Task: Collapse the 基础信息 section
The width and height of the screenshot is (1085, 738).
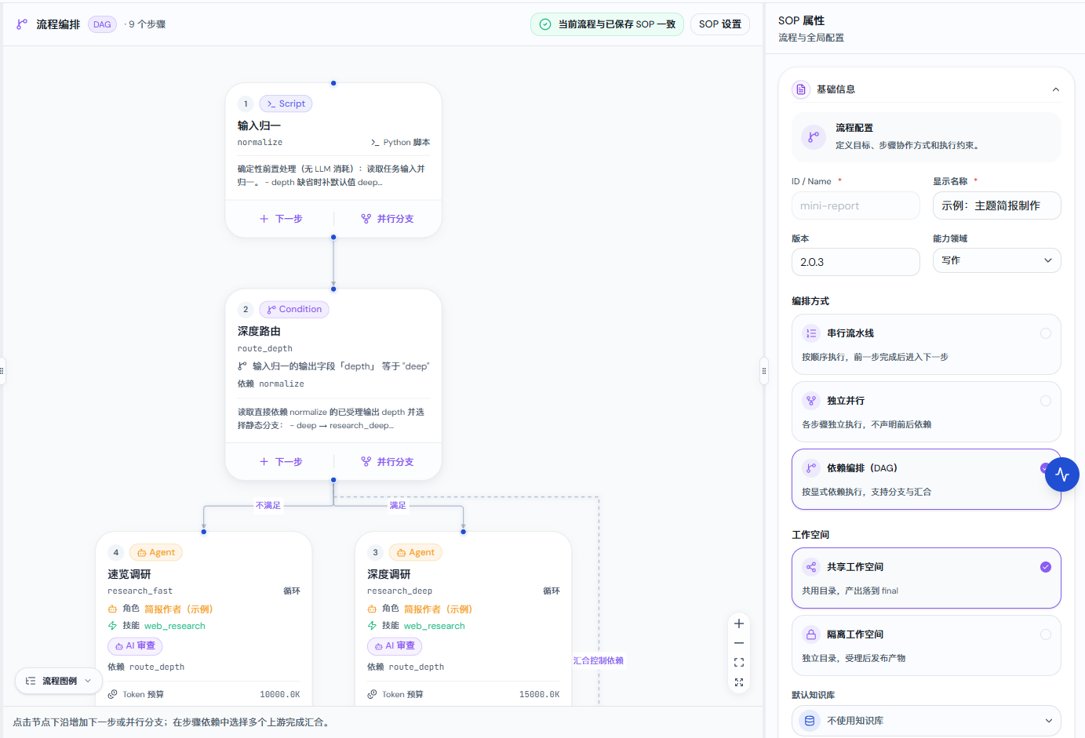Action: 1056,89
